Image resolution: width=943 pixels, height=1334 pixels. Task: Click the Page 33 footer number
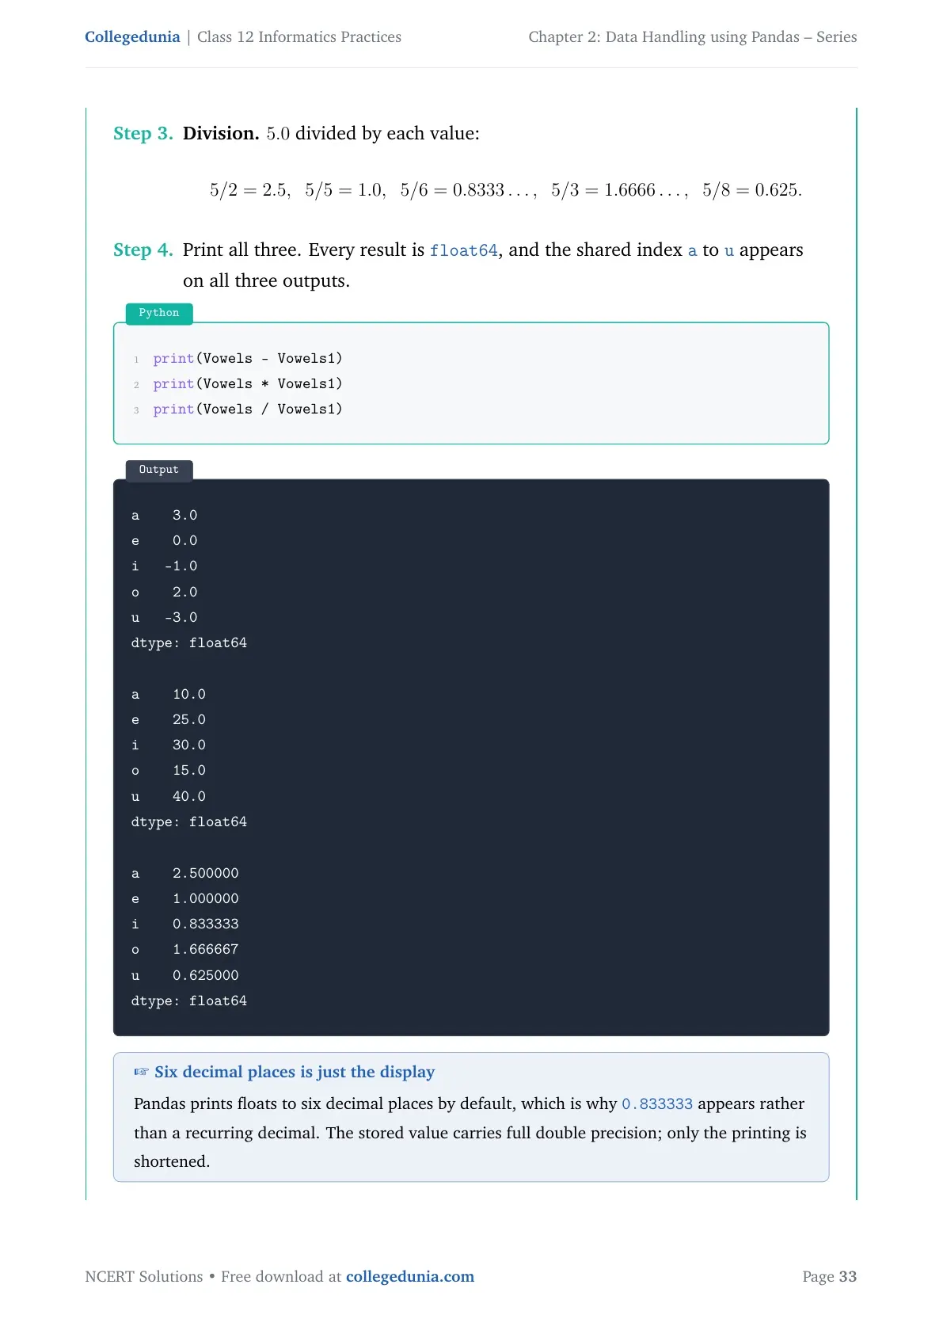point(830,1276)
